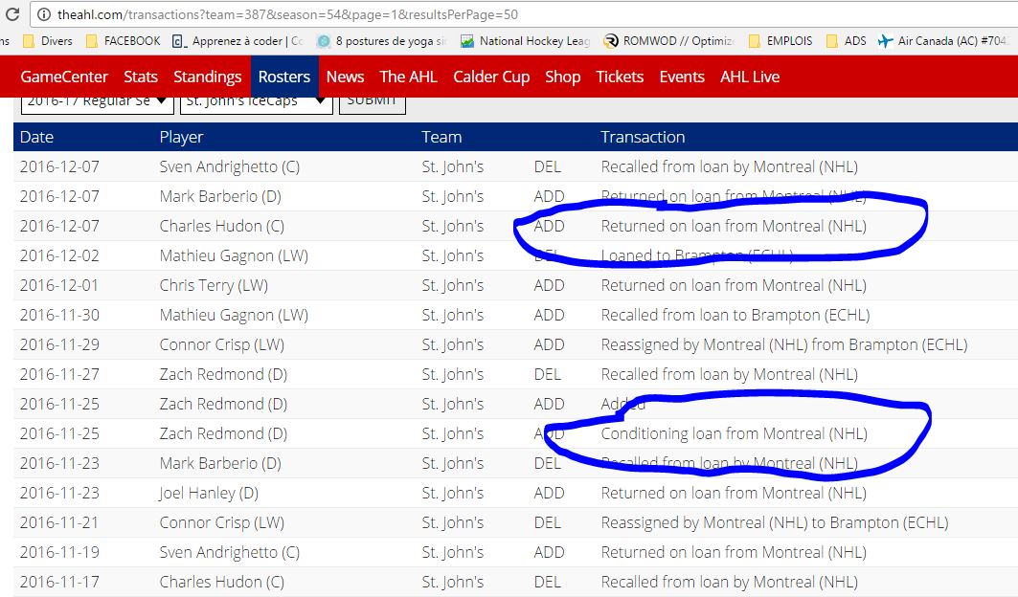Click ADD in Connor Crisp's 2016-11-29 row
The height and width of the screenshot is (597, 1018).
(550, 344)
